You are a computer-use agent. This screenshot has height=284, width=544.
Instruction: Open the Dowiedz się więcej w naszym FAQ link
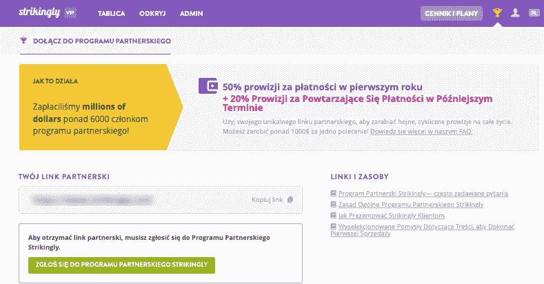point(421,132)
